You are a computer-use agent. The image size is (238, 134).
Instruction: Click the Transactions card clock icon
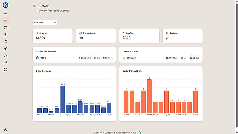[x=80, y=33]
